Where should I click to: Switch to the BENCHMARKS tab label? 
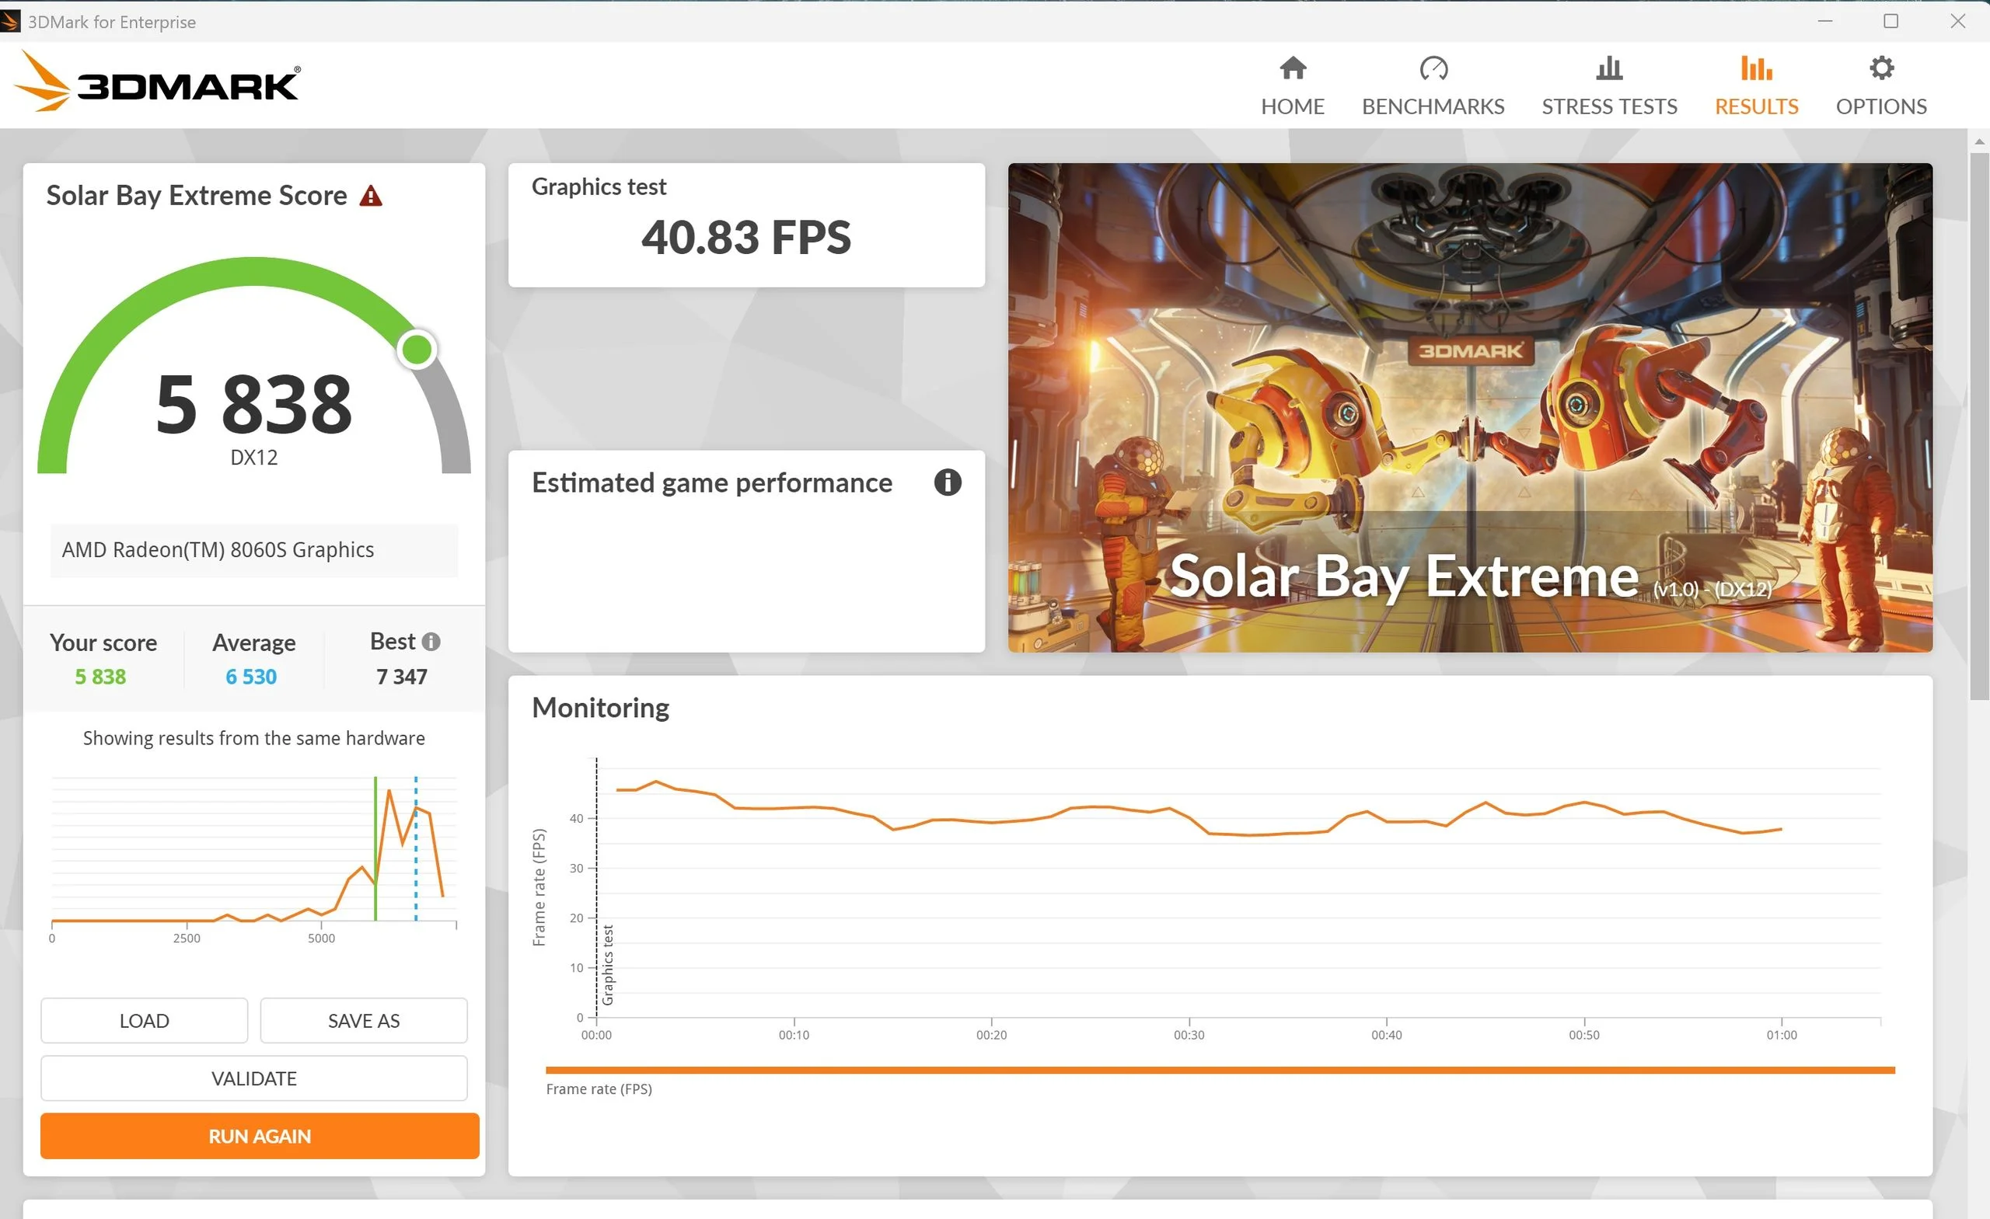[1433, 106]
